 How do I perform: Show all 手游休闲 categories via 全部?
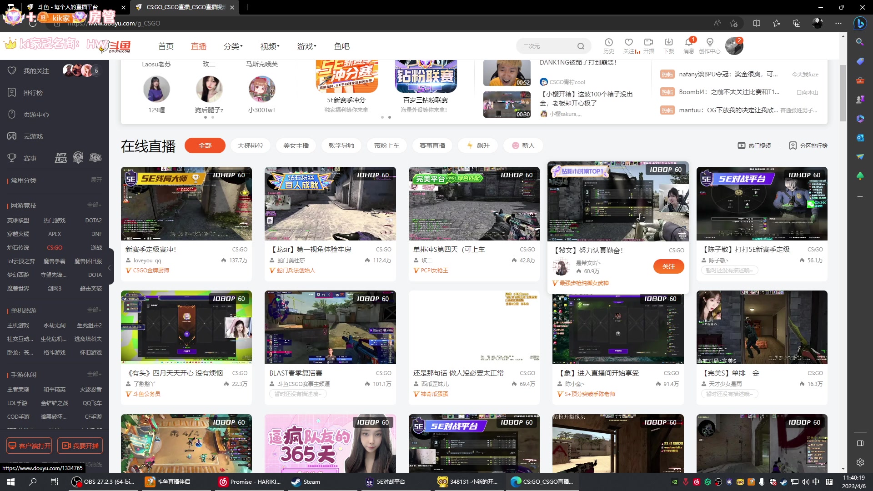pyautogui.click(x=95, y=374)
